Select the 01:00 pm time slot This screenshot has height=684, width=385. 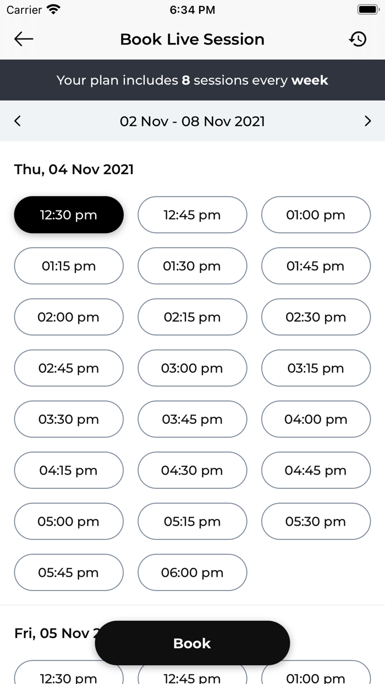coord(316,214)
